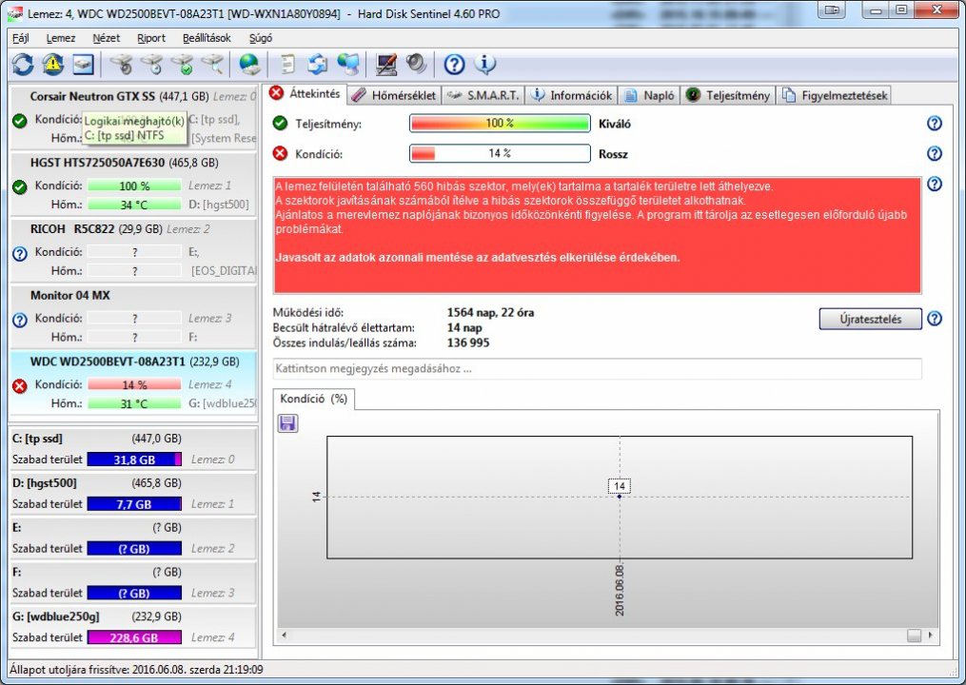Click help icon beside Teljesítmény rating
This screenshot has height=685, width=966.
935,123
